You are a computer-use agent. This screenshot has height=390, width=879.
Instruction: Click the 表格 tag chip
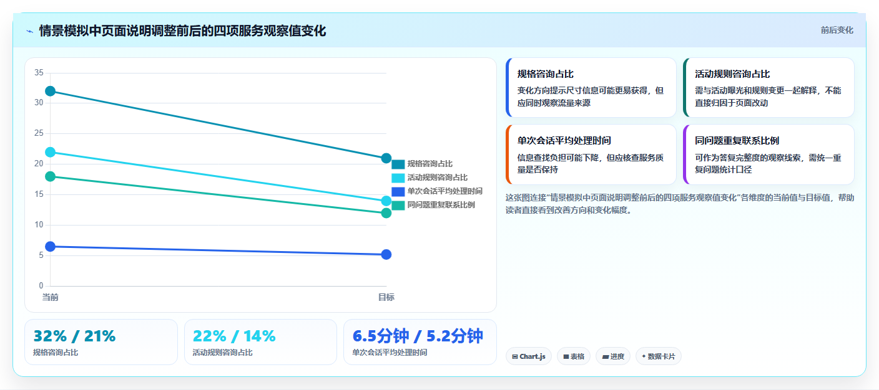(x=574, y=356)
